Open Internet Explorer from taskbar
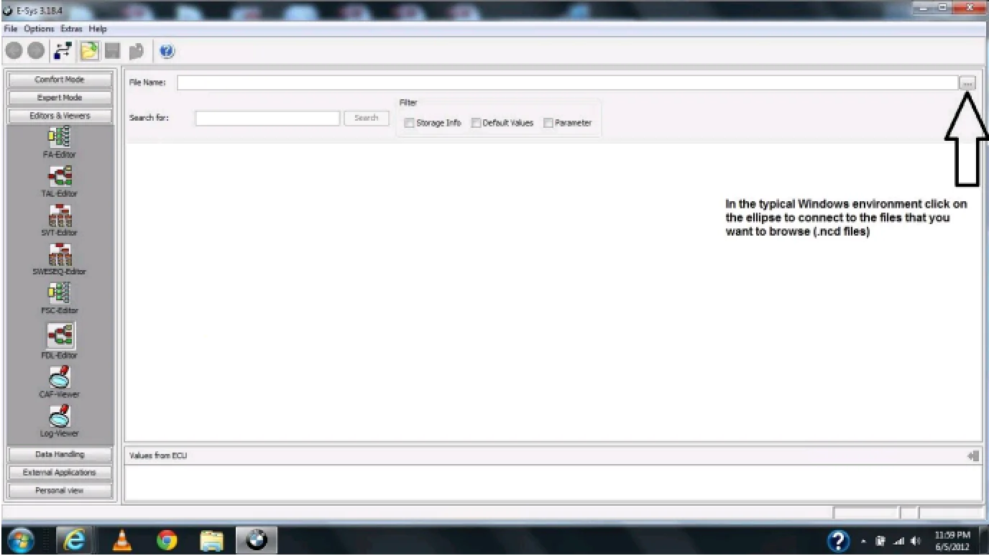This screenshot has height=556, width=989. click(74, 540)
